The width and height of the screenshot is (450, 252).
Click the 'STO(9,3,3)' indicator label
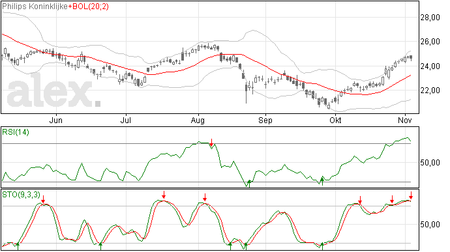pos(21,195)
